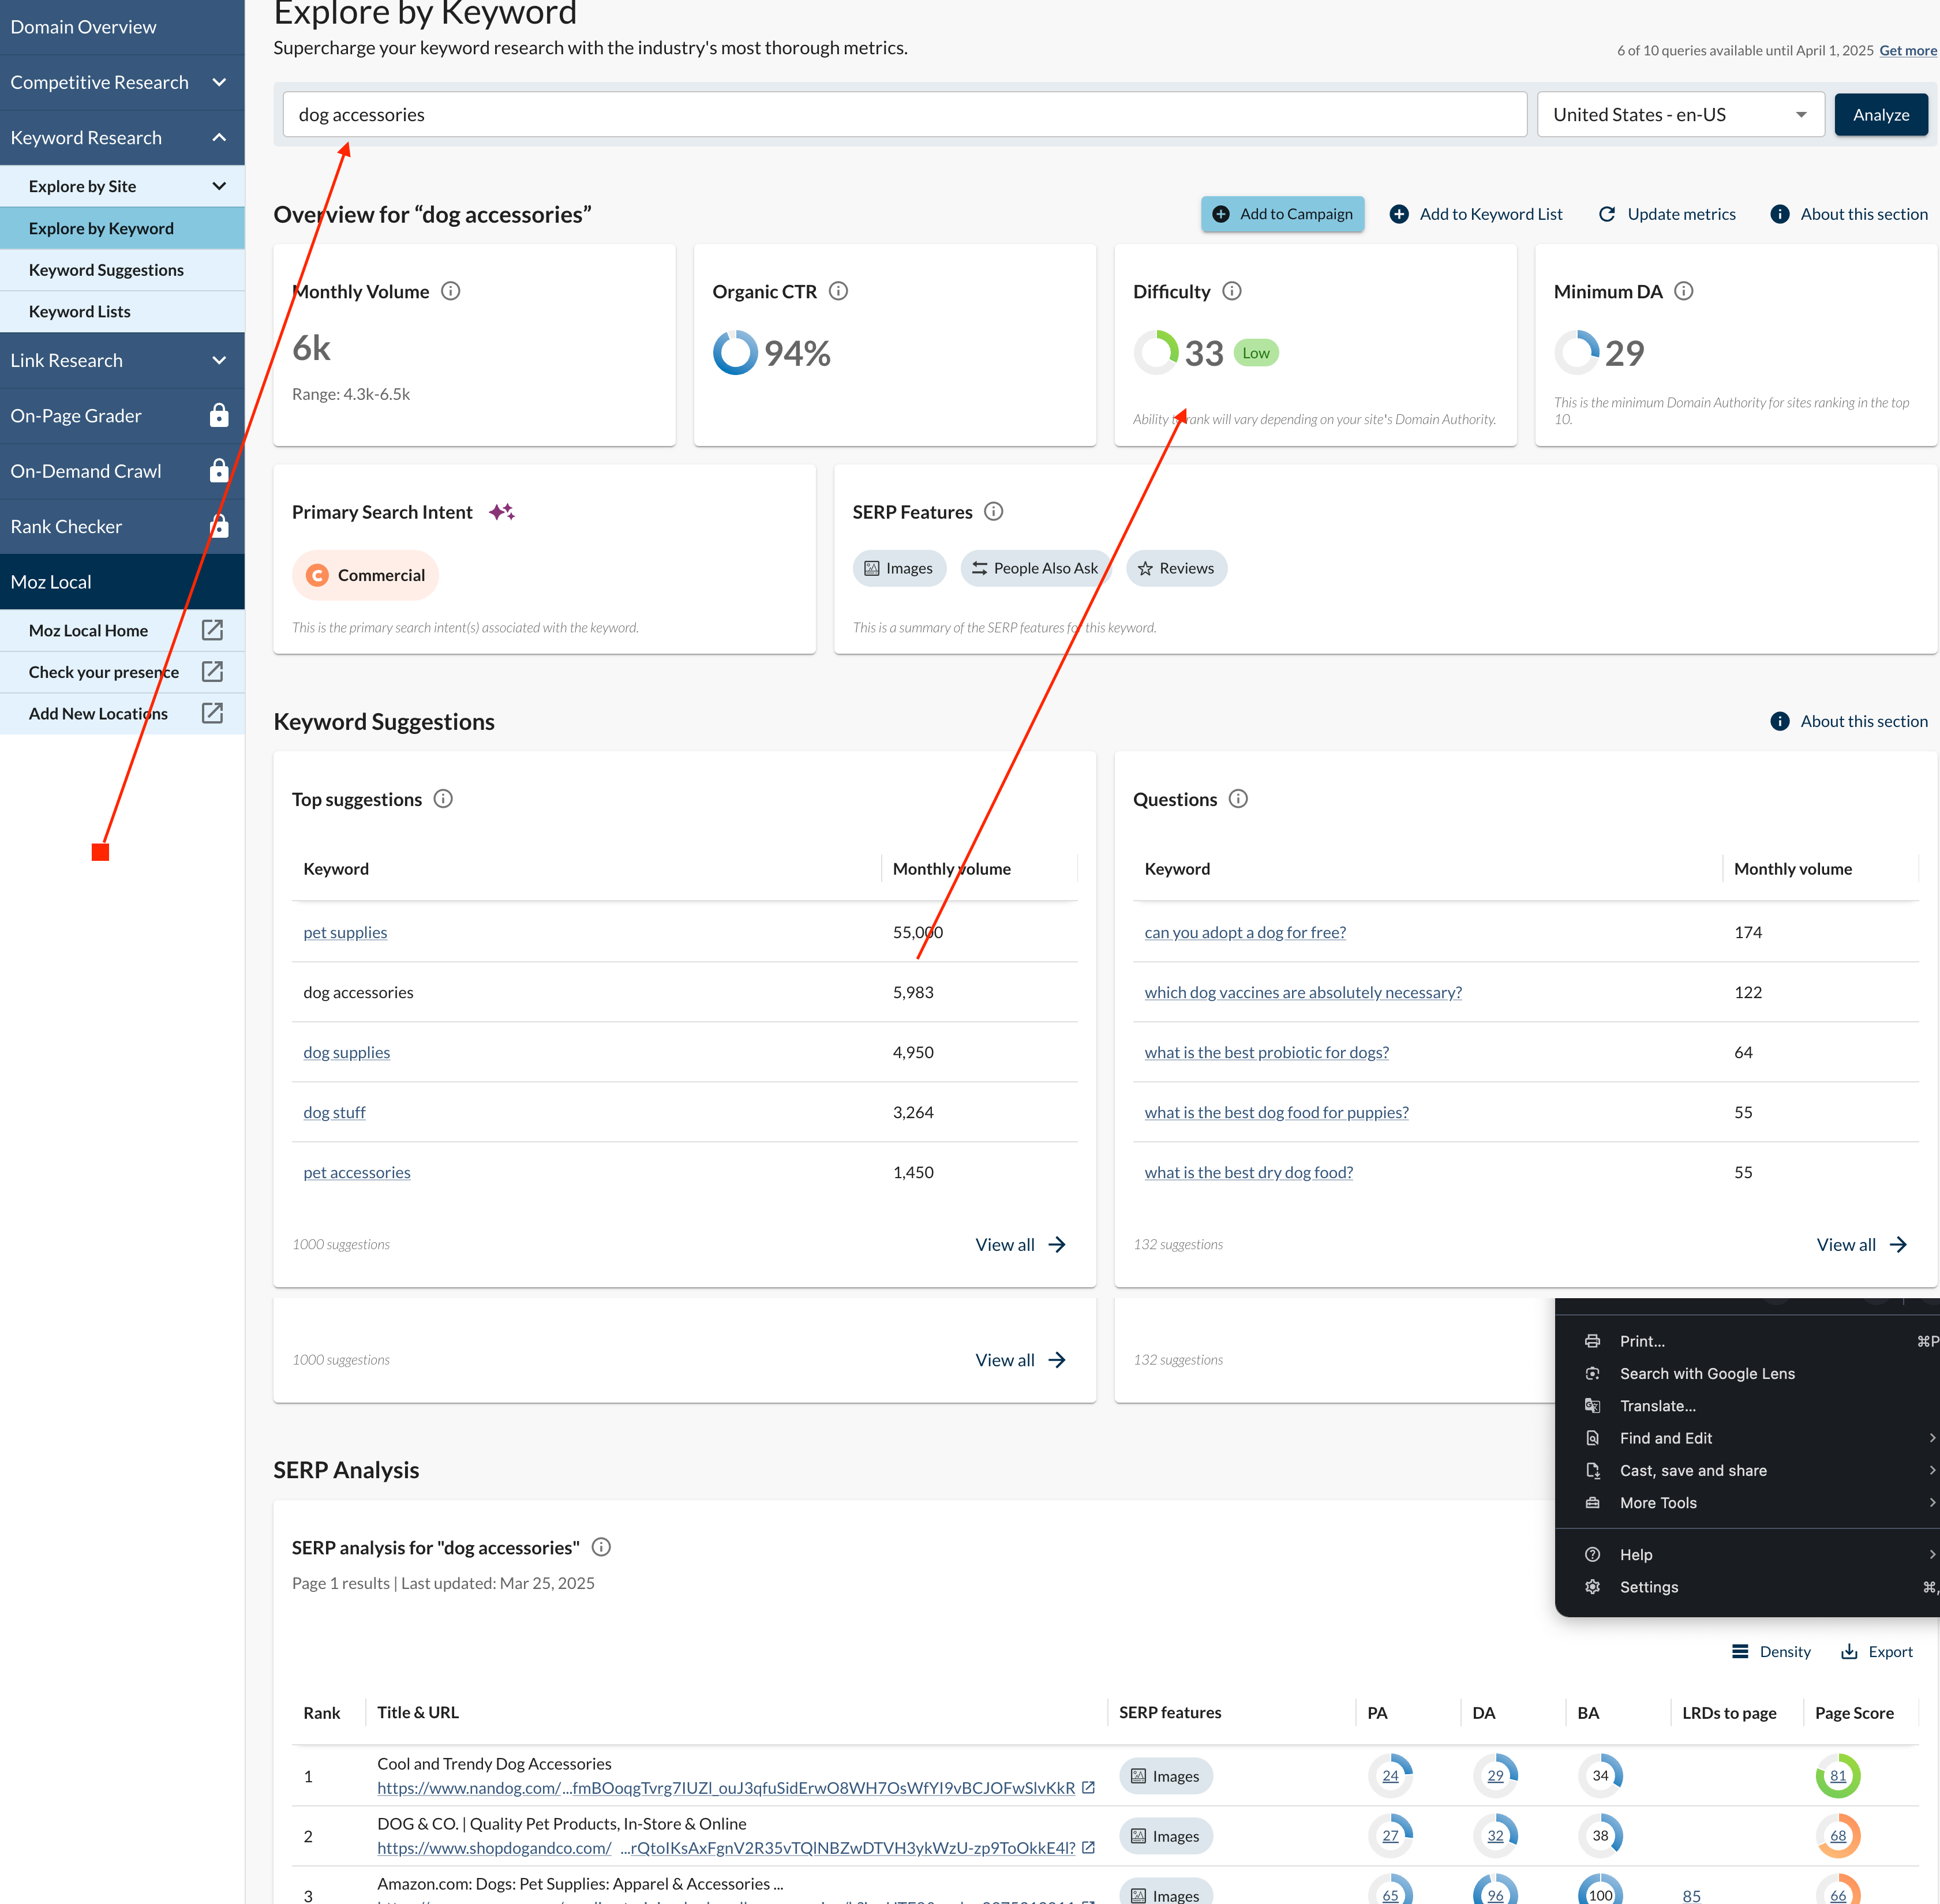The image size is (1940, 1904).
Task: Click View all under Questions
Action: (x=1861, y=1245)
